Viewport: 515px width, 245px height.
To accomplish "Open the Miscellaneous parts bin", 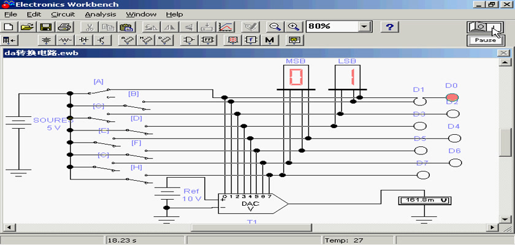I will 270,40.
